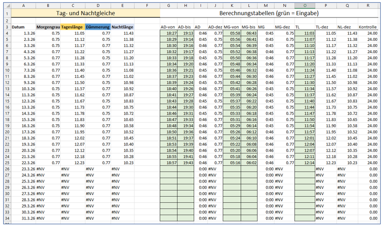Click the select-all corner of the sheet
The image size is (382, 227).
pyautogui.click(x=6, y=5)
